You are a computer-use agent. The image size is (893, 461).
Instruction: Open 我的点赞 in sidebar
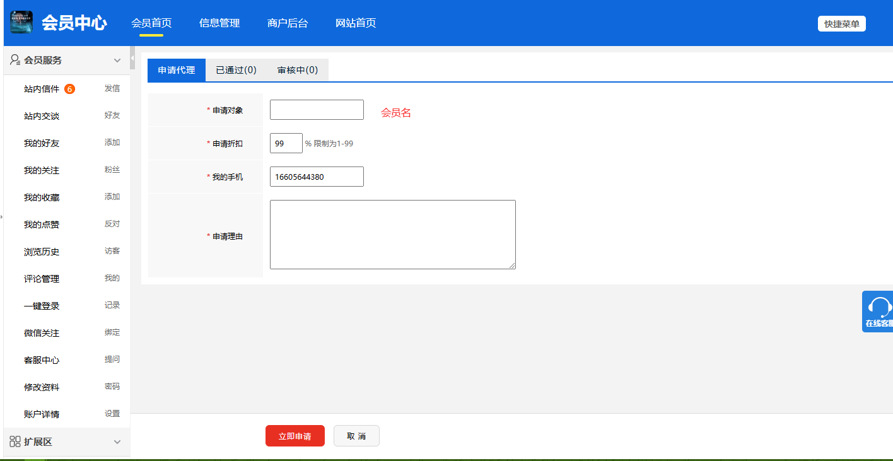point(42,225)
